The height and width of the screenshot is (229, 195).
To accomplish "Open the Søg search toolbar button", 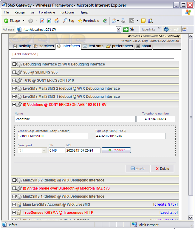I will (69, 21).
